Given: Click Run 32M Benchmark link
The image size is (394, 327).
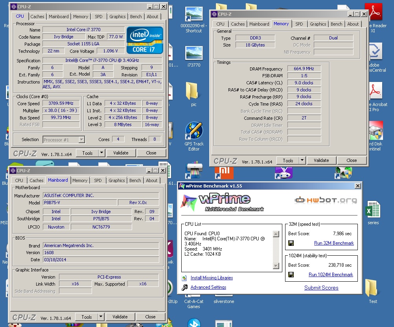Looking at the screenshot, I should point(334,243).
